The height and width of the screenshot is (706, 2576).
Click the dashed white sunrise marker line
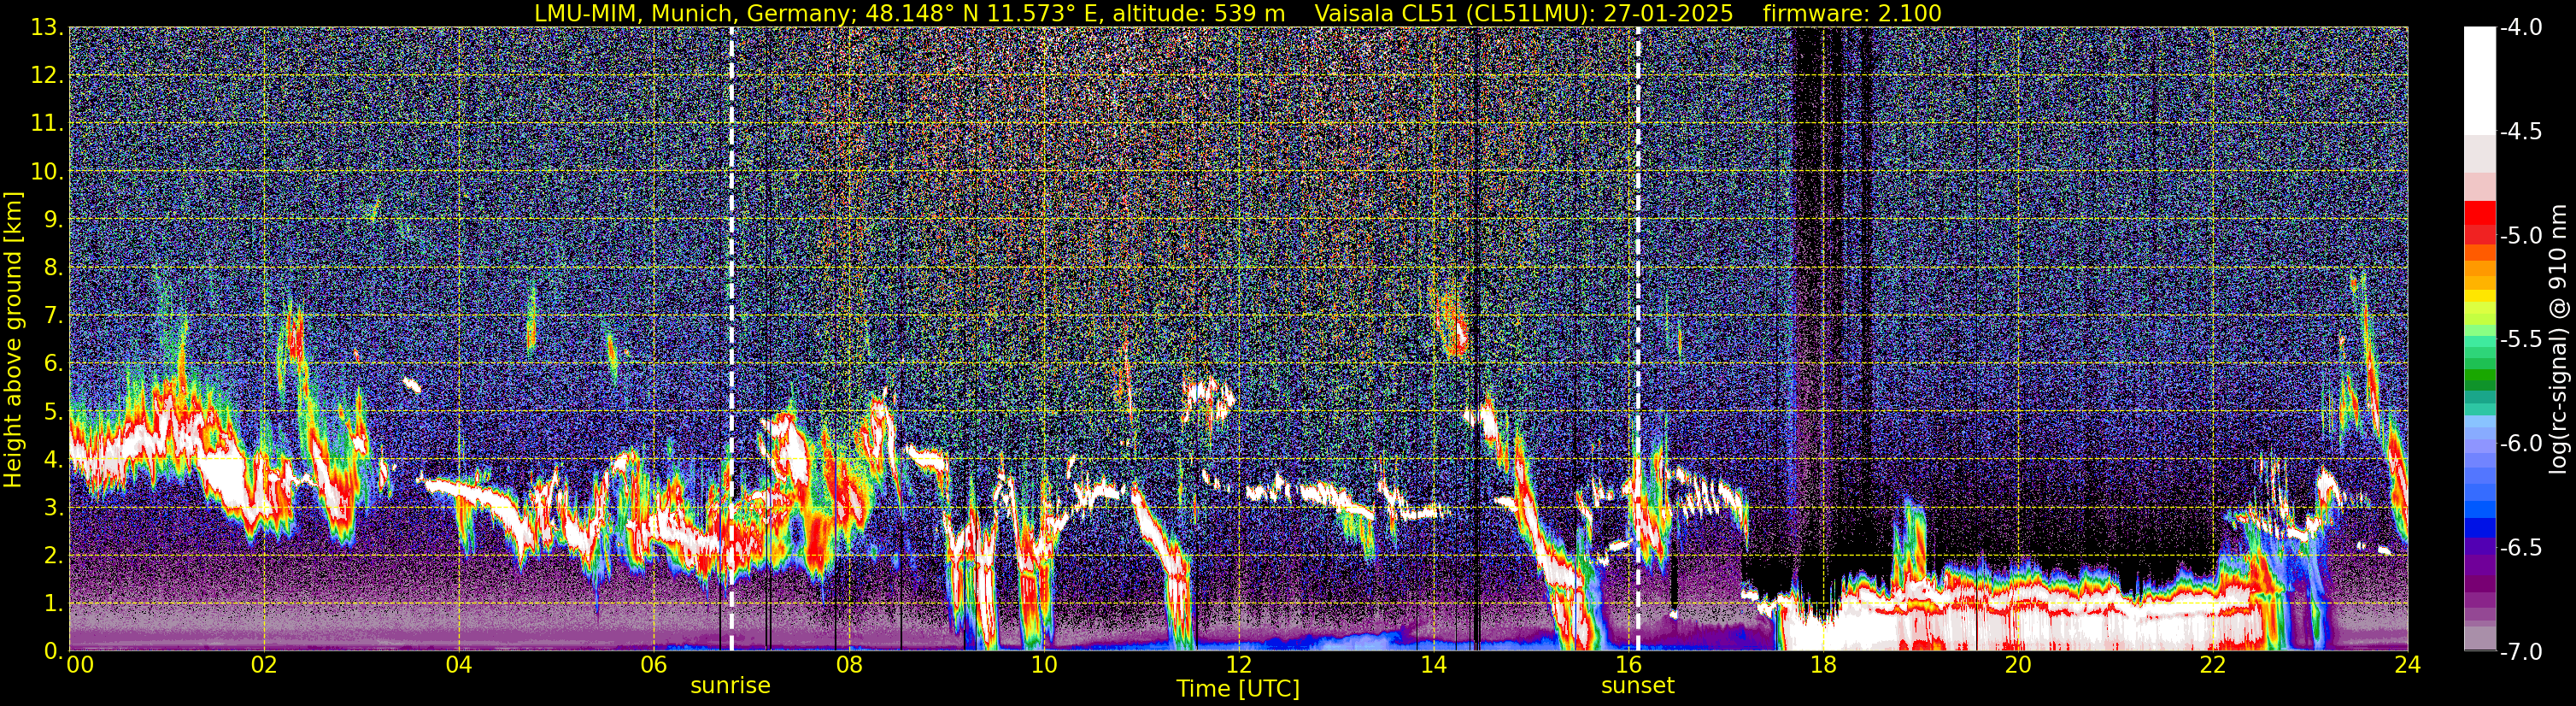[731, 339]
